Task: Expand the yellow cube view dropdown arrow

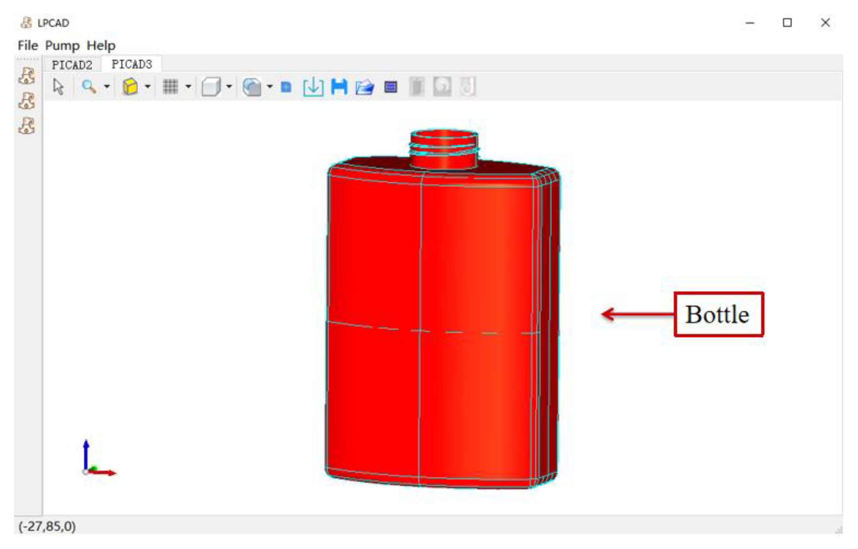Action: [148, 87]
